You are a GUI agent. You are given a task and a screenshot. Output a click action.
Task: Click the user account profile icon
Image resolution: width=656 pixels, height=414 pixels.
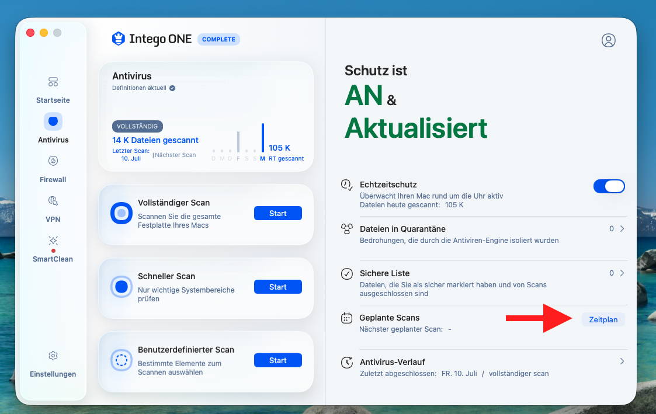(608, 40)
